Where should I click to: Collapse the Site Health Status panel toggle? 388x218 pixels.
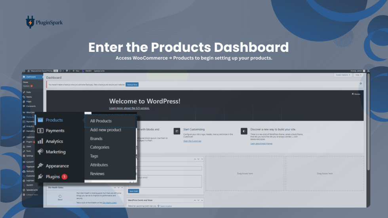pyautogui.click(x=122, y=188)
